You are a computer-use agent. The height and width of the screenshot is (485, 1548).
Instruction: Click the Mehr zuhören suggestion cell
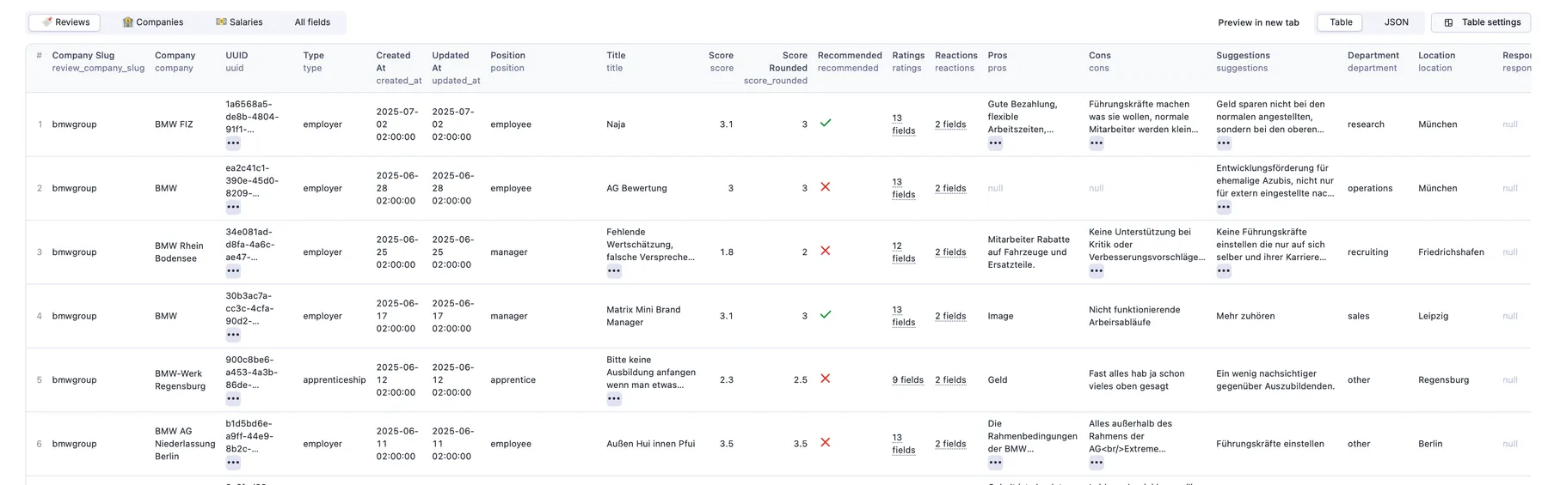point(1245,316)
